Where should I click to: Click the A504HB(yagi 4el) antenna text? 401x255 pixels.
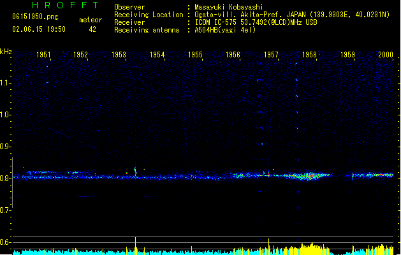[x=225, y=30]
